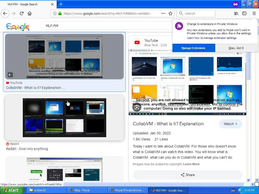Open the page actions three-dot menu
This screenshot has width=259, height=194.
(x=163, y=13)
